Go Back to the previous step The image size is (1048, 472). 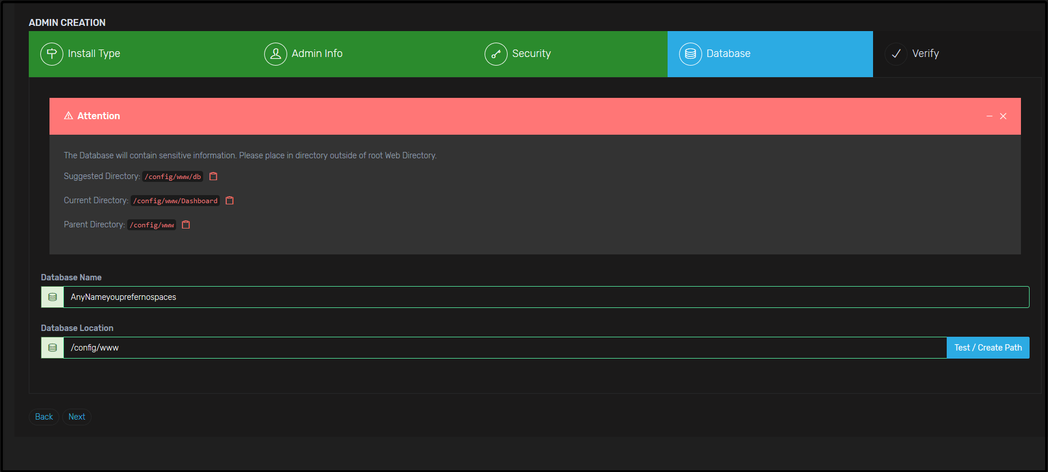[x=44, y=417]
